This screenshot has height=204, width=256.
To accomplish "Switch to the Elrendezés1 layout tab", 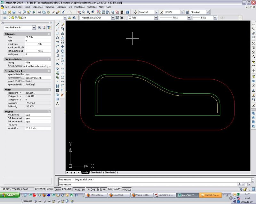I will (96, 172).
